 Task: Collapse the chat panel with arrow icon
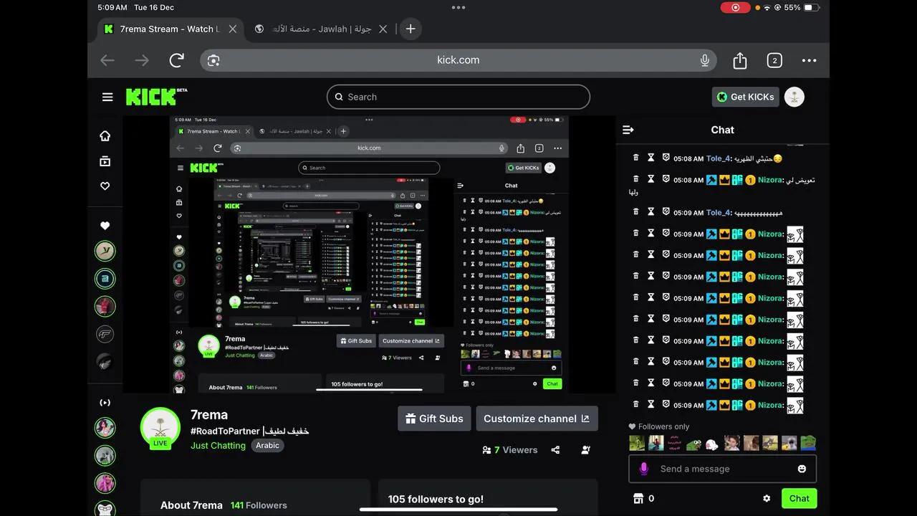click(628, 130)
